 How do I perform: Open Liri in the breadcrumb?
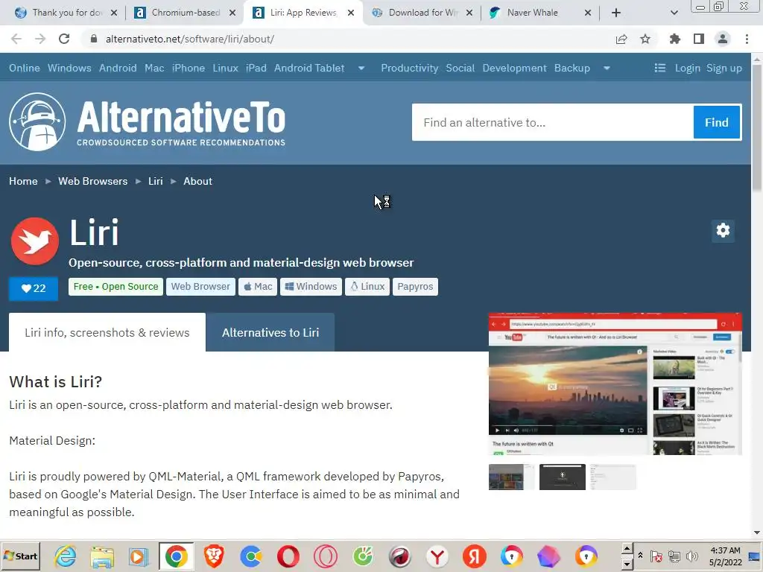(x=156, y=181)
